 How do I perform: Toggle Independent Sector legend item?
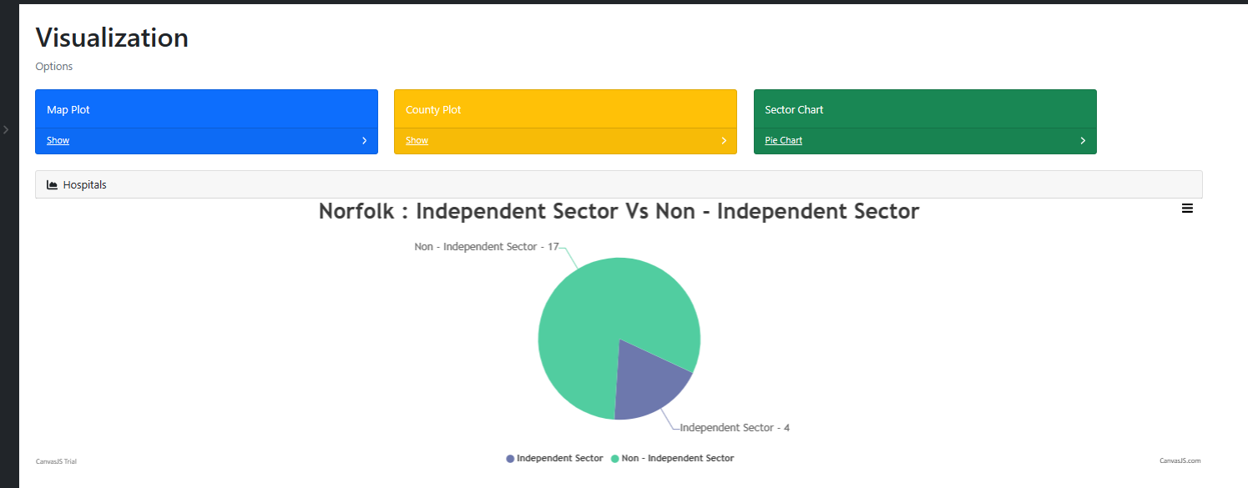(554, 458)
